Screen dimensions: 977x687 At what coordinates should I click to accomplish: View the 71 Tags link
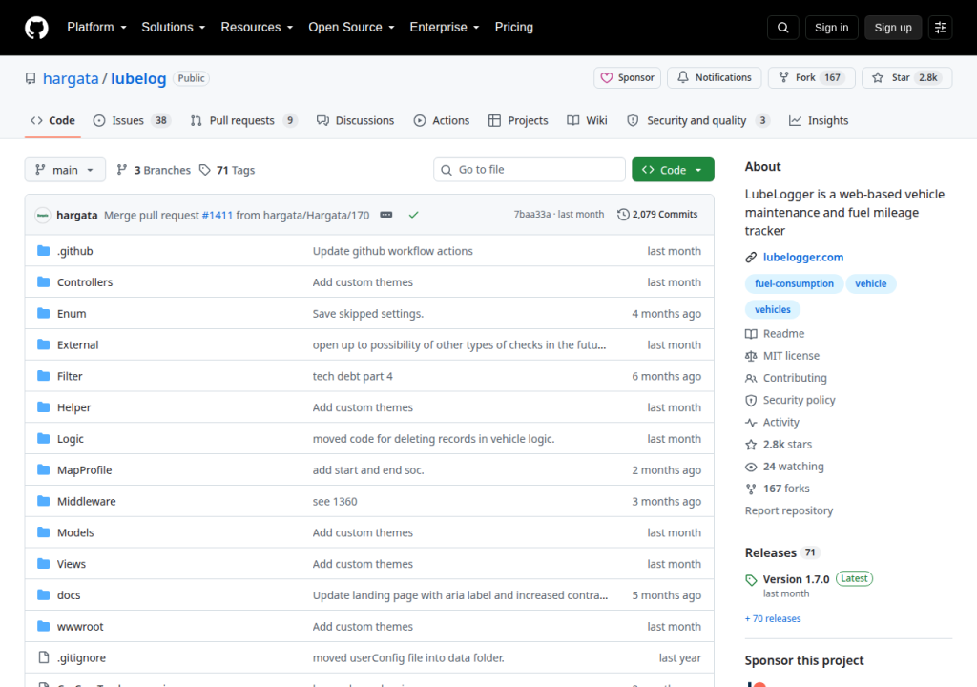(227, 170)
